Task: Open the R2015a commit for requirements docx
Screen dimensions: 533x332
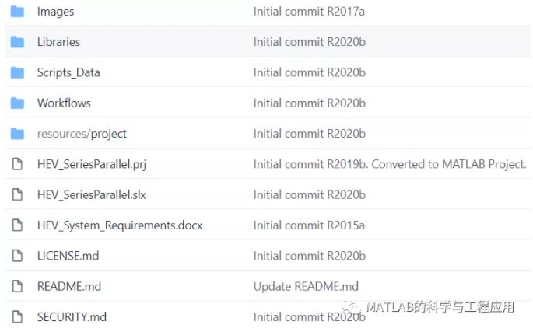Action: click(310, 225)
